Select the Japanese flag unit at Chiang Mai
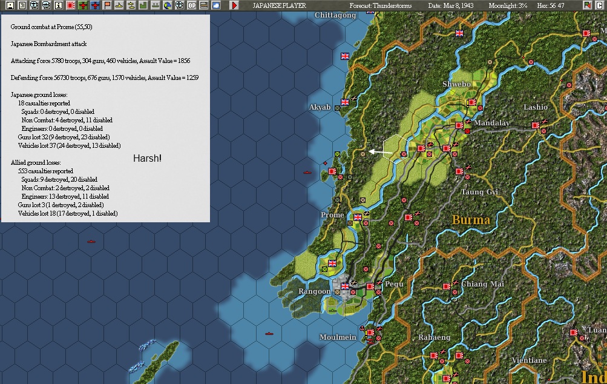This screenshot has width=607, height=384. click(x=447, y=286)
